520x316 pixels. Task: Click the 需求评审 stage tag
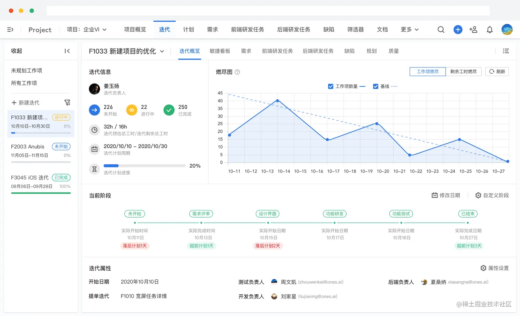(x=201, y=214)
